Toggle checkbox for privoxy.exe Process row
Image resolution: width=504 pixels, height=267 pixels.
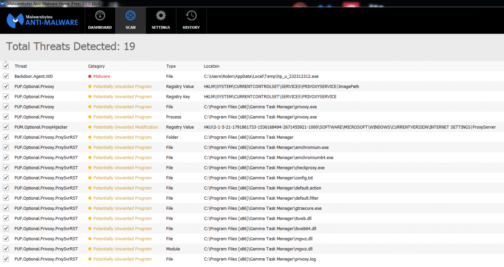(6, 117)
